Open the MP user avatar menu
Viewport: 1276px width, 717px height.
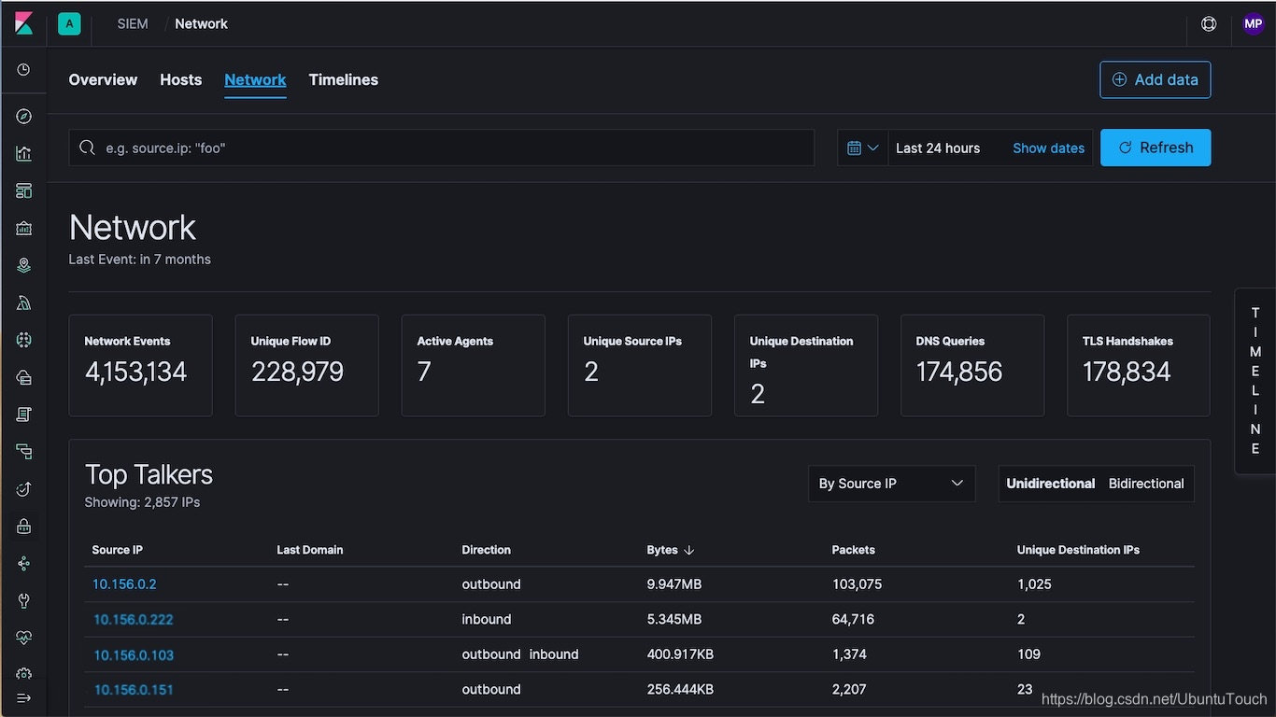[1254, 24]
